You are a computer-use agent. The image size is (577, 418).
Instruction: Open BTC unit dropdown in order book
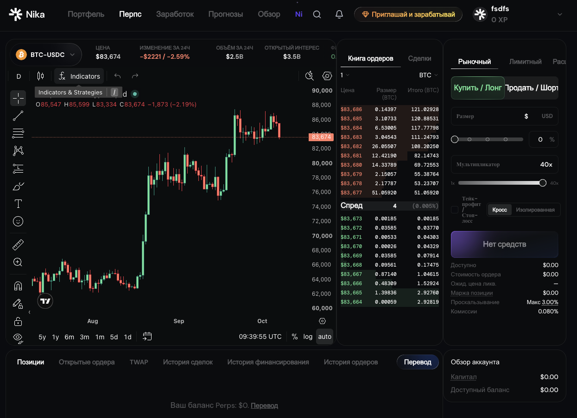pos(428,75)
